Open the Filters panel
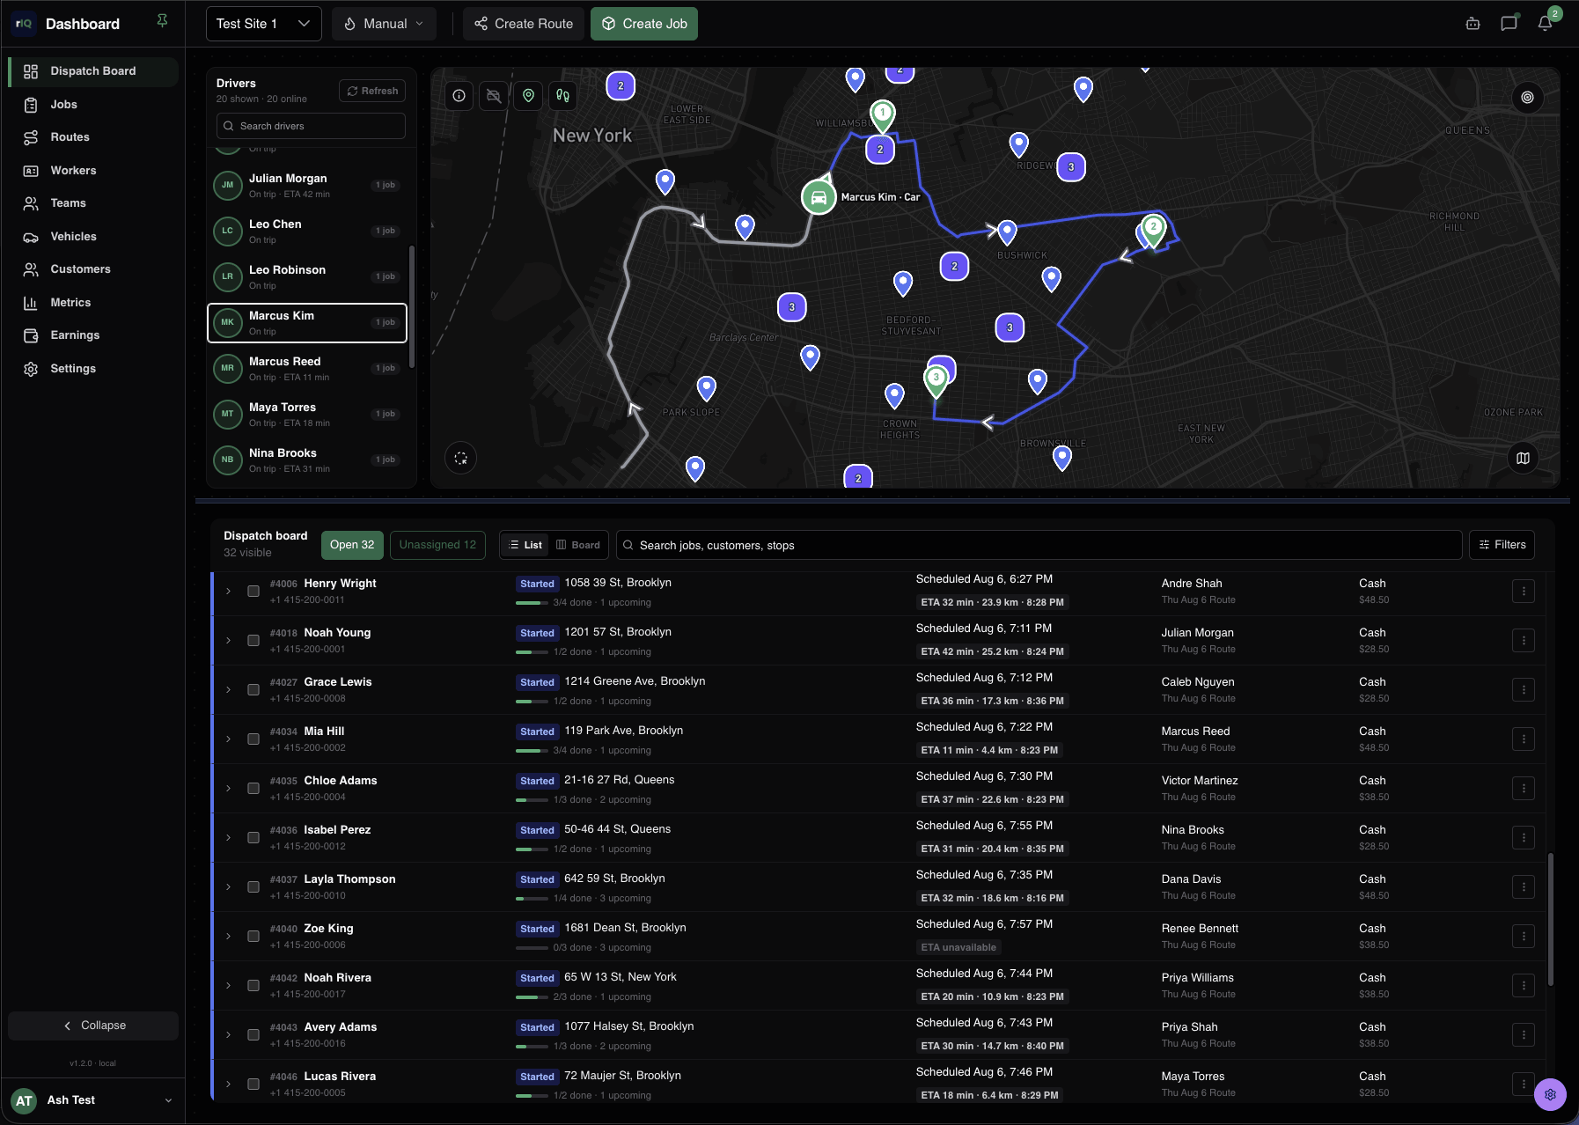The width and height of the screenshot is (1579, 1125). coord(1502,545)
